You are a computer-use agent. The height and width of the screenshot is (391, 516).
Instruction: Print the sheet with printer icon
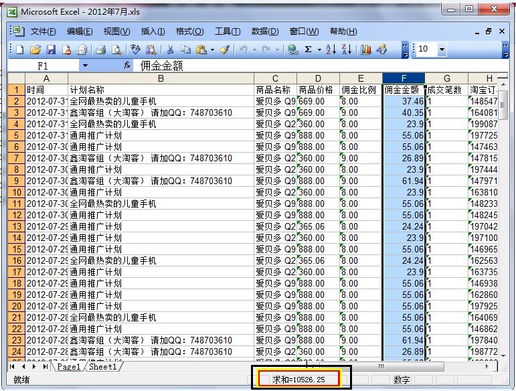pyautogui.click(x=100, y=50)
